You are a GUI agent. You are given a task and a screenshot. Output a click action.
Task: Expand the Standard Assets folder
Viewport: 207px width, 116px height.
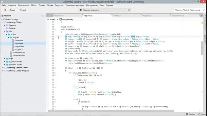(5, 65)
